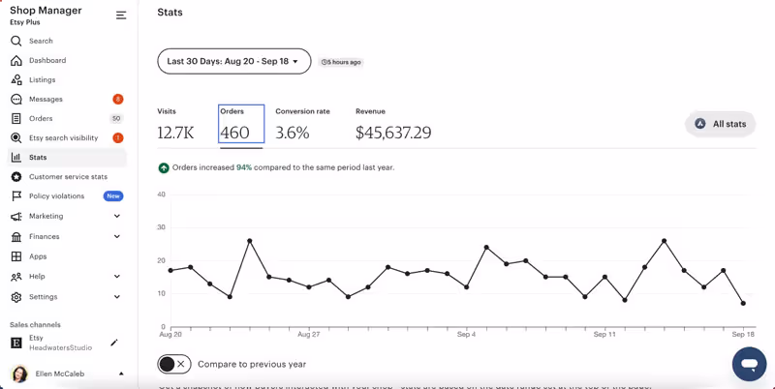The image size is (775, 389).
Task: Open the chat support bubble
Action: coord(749,365)
